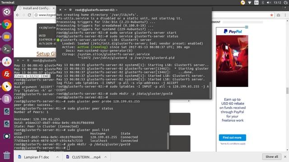Expand options for Lampiran F1.doc download
Screen dimensions: 289x162
(x=57, y=157)
